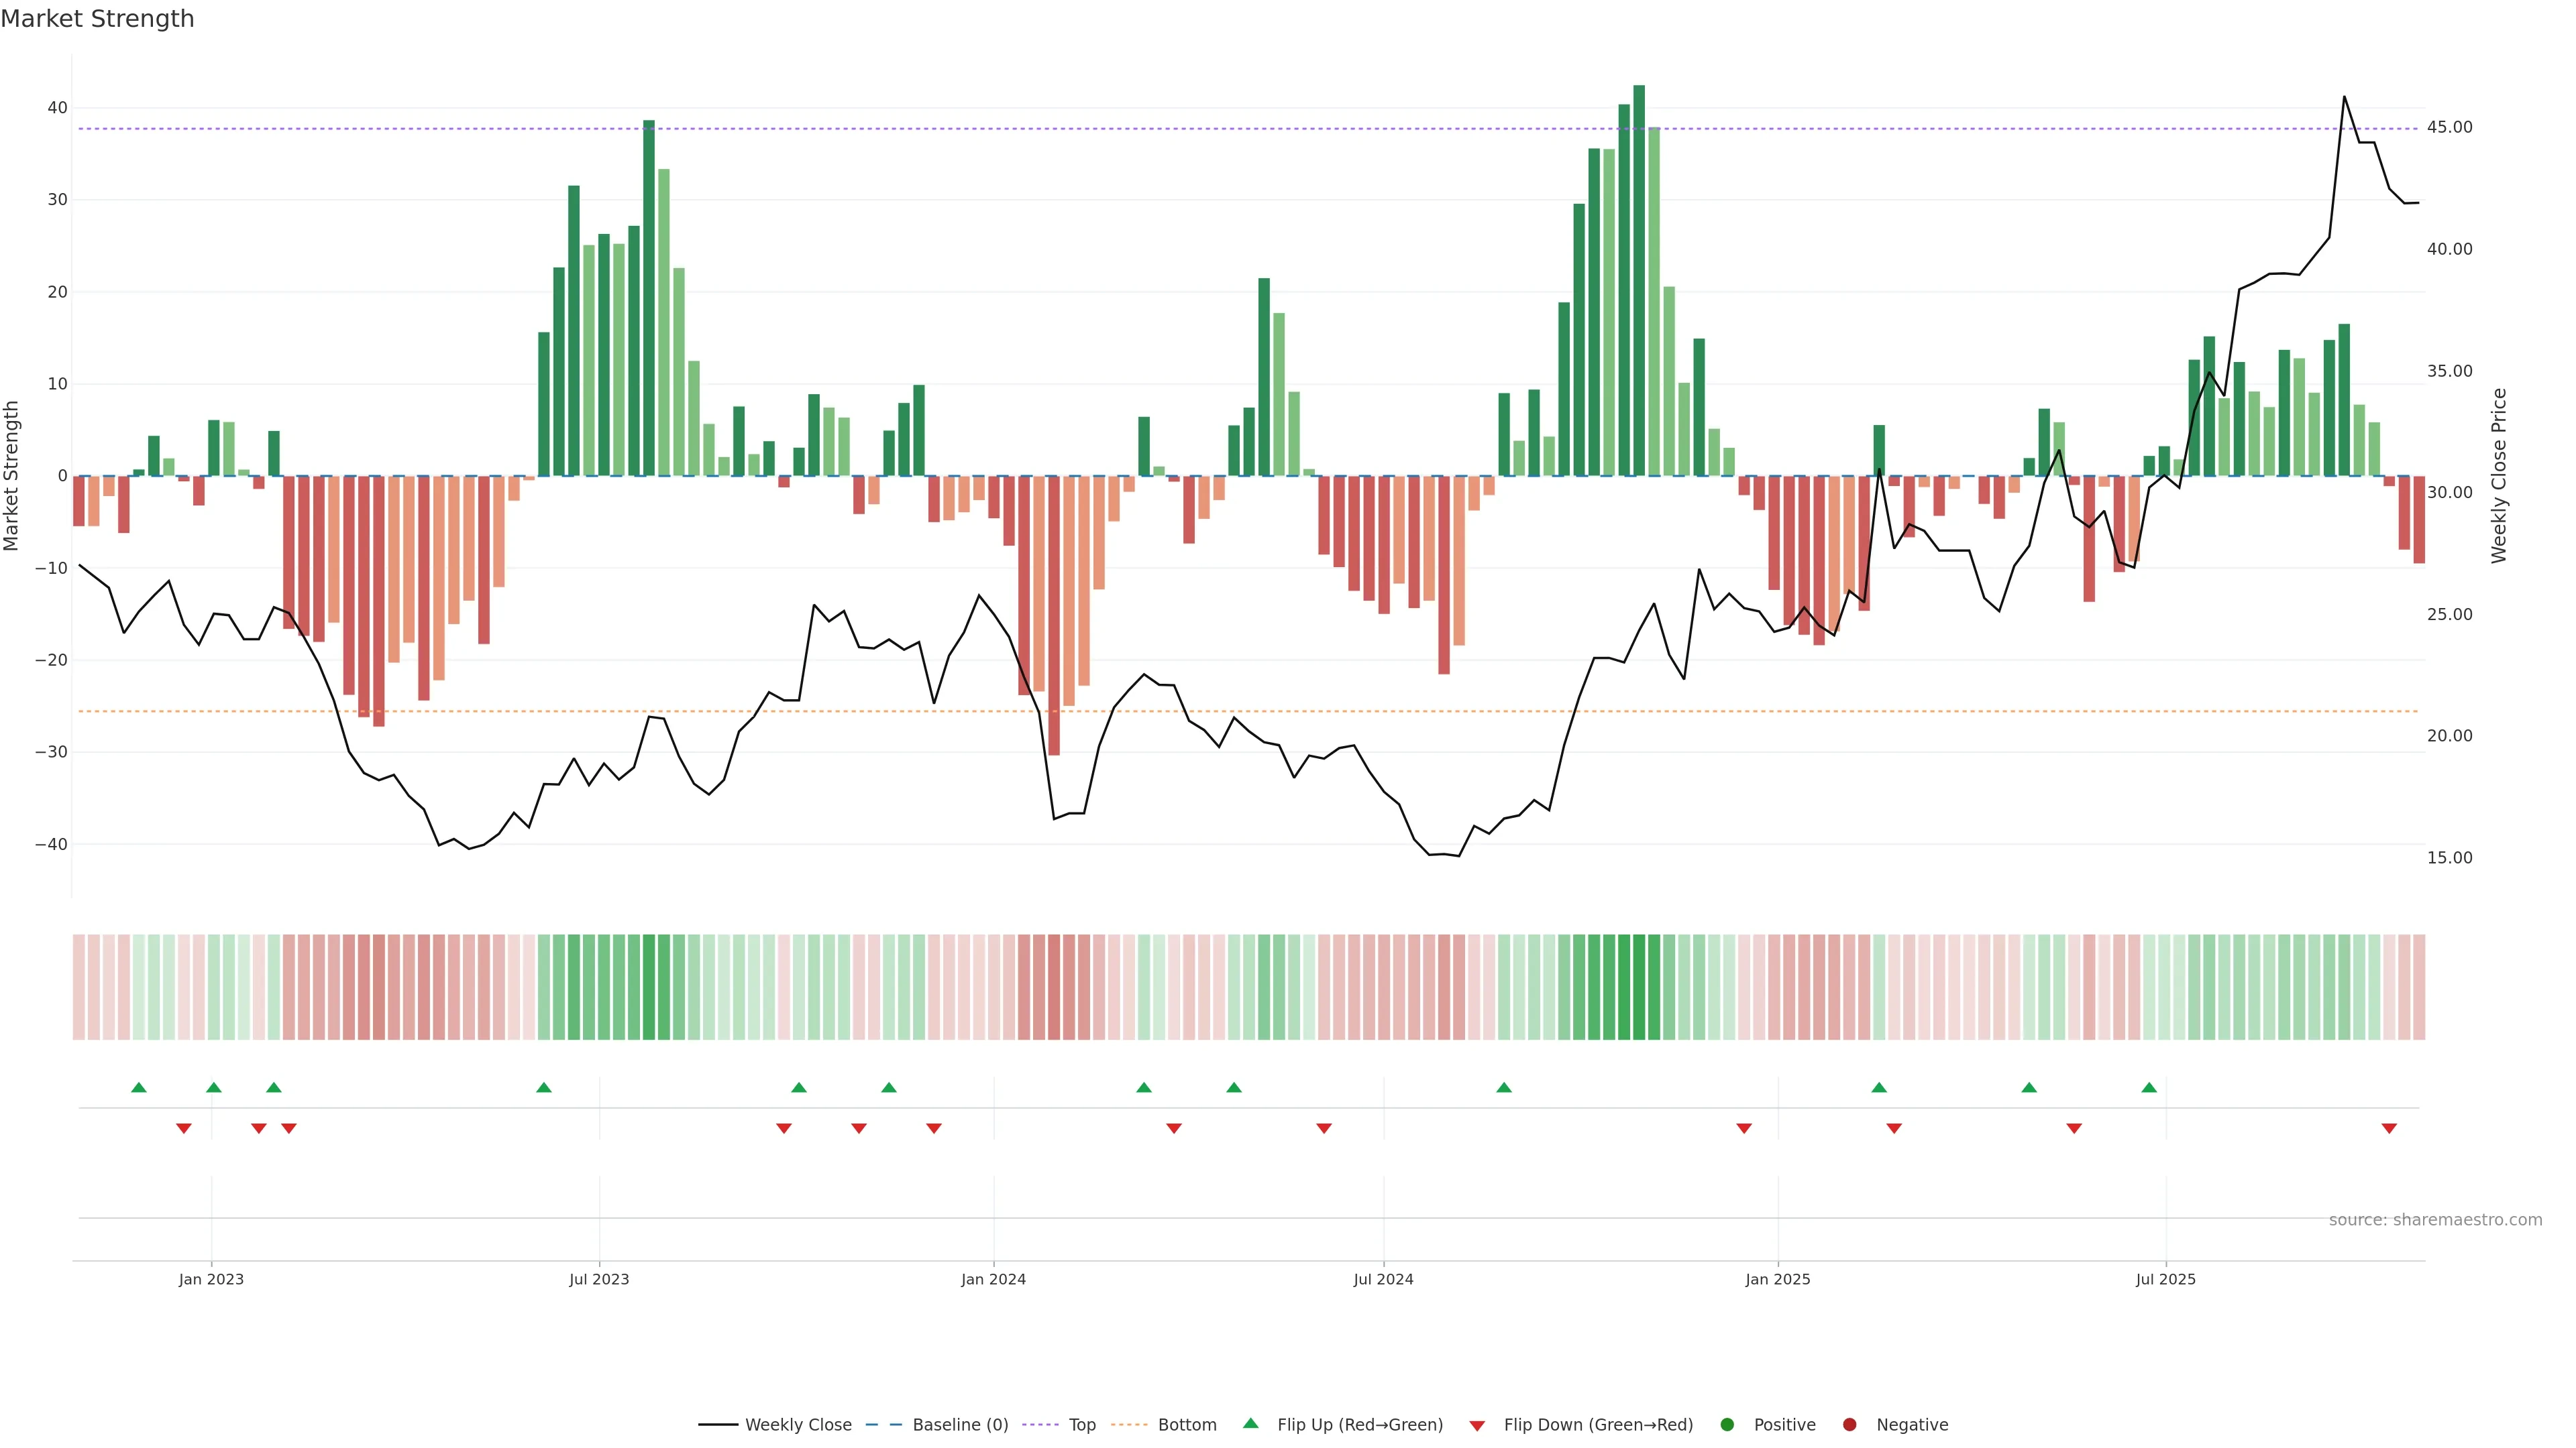Screen dimensions: 2576x1448
Task: Click the Weekly Close Price axis title
Action: pos(2499,476)
